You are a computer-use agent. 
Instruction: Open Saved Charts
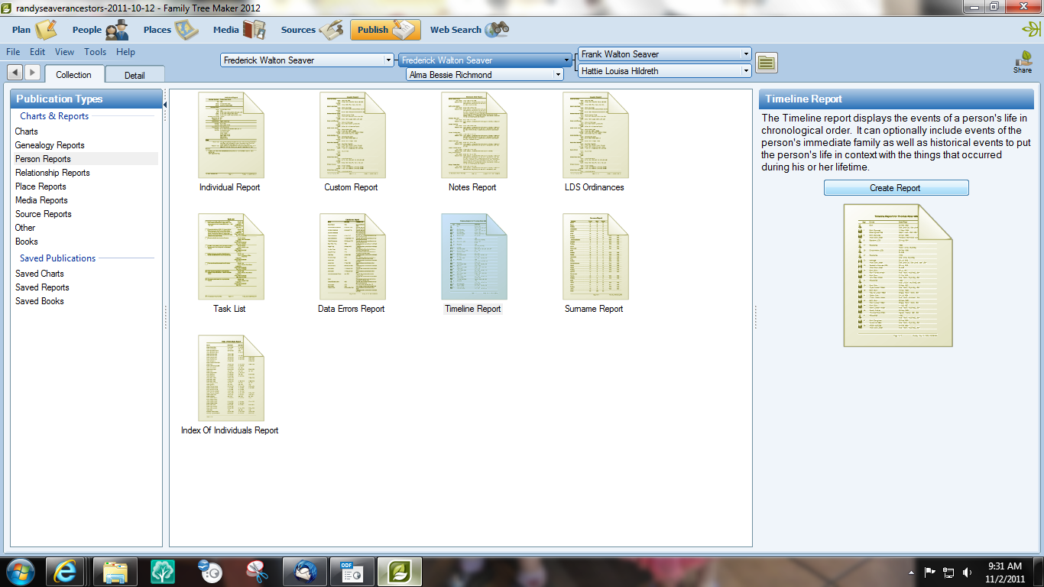pos(40,274)
